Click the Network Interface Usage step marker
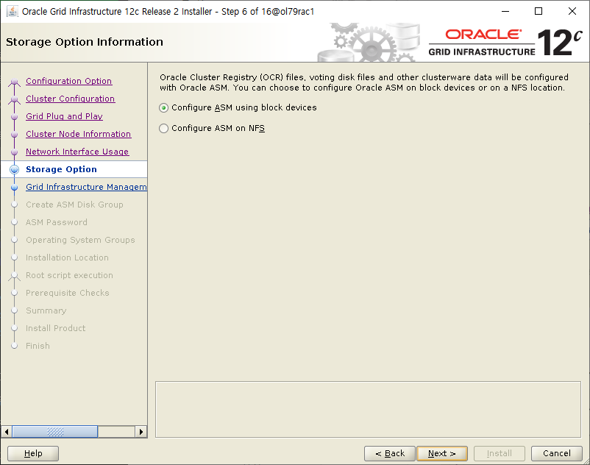The height and width of the screenshot is (465, 590). [14, 152]
